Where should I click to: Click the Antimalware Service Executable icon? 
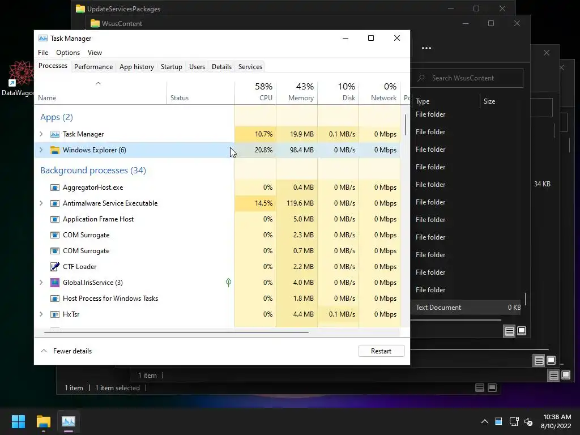click(55, 203)
